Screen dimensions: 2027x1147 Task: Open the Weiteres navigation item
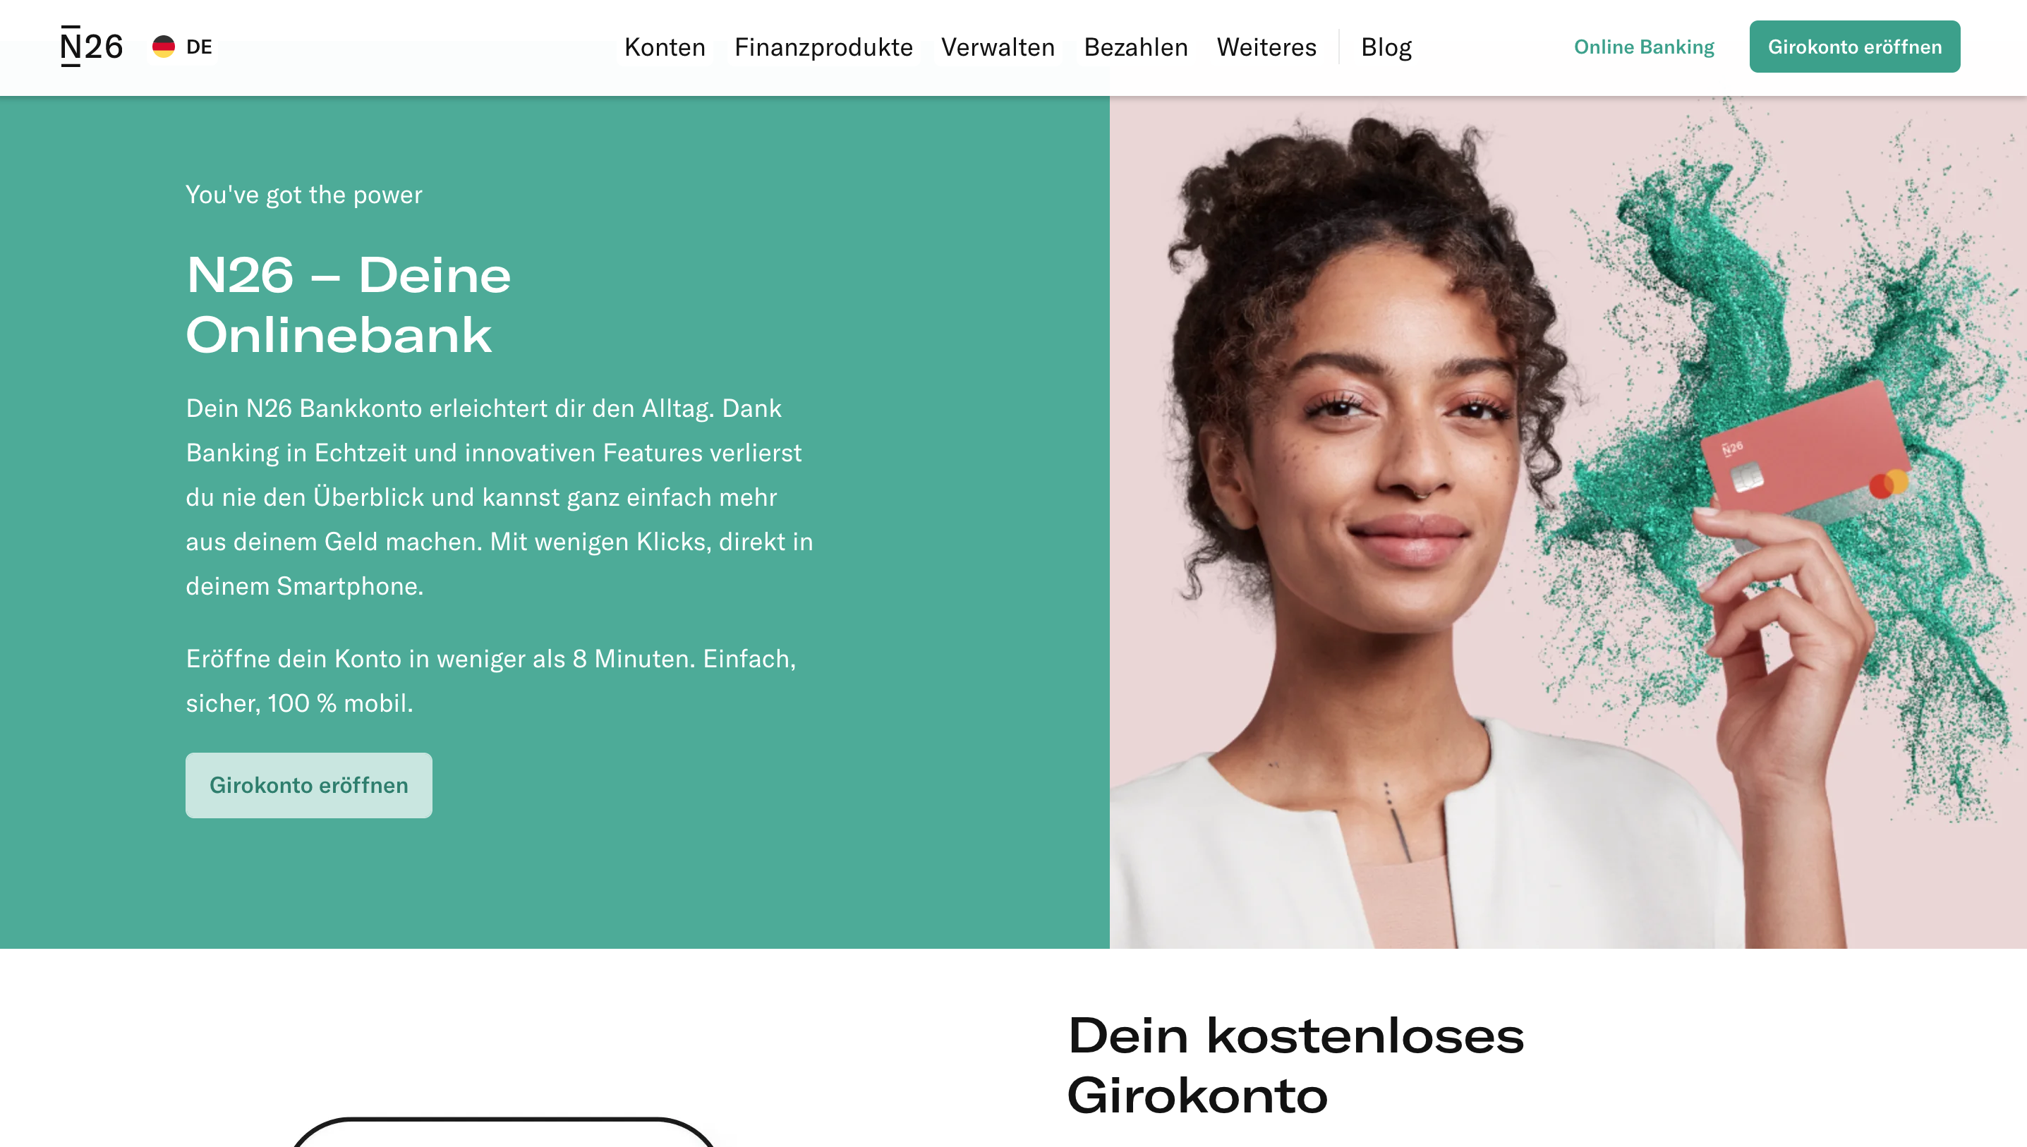[1266, 47]
